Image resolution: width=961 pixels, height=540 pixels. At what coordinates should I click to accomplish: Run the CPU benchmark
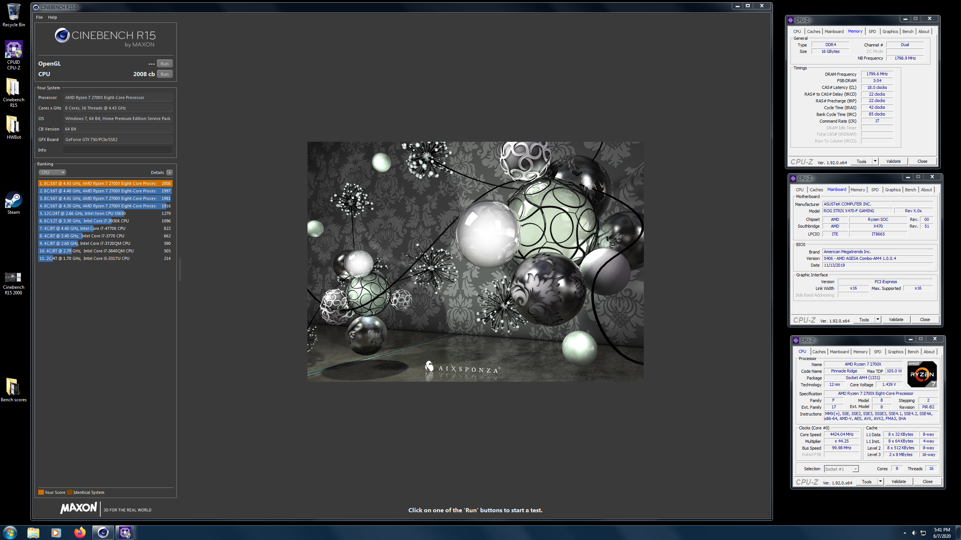coord(164,74)
